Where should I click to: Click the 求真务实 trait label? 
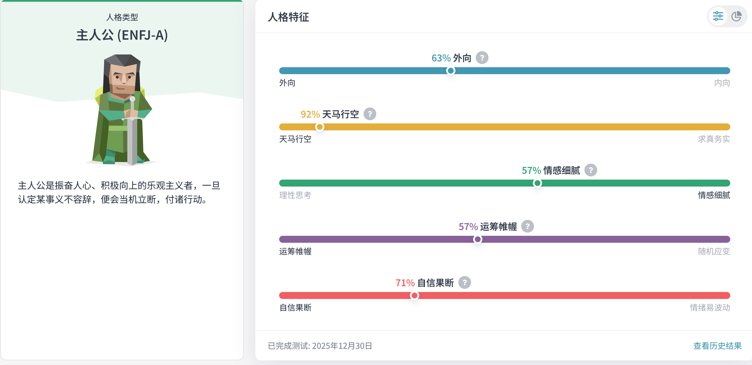pyautogui.click(x=714, y=139)
